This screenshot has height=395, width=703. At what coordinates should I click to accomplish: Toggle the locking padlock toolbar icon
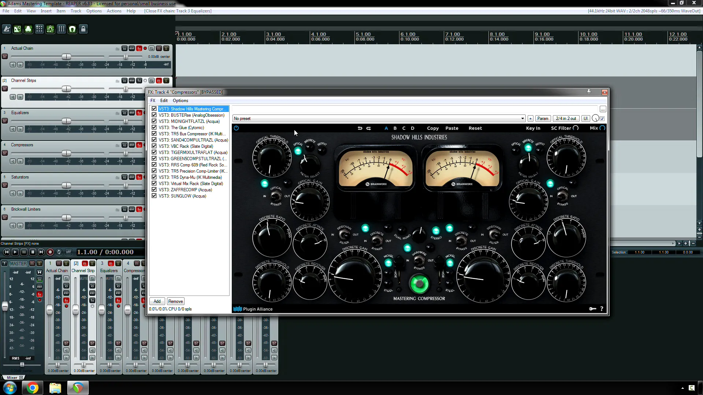[x=83, y=29]
